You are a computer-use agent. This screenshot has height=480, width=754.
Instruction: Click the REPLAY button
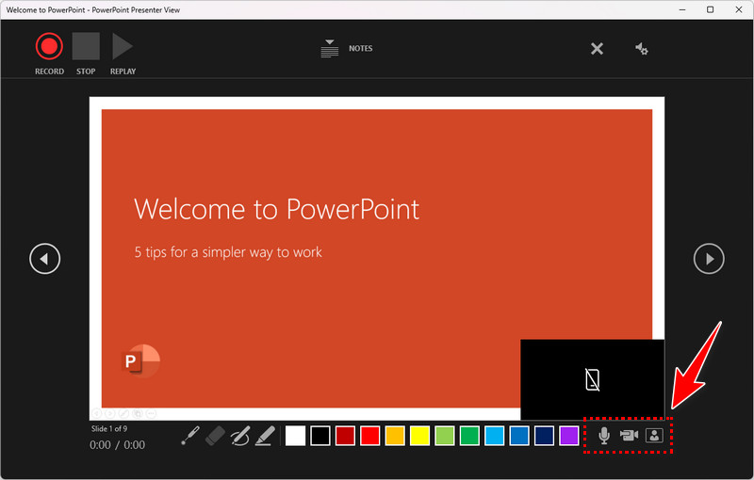[x=123, y=46]
